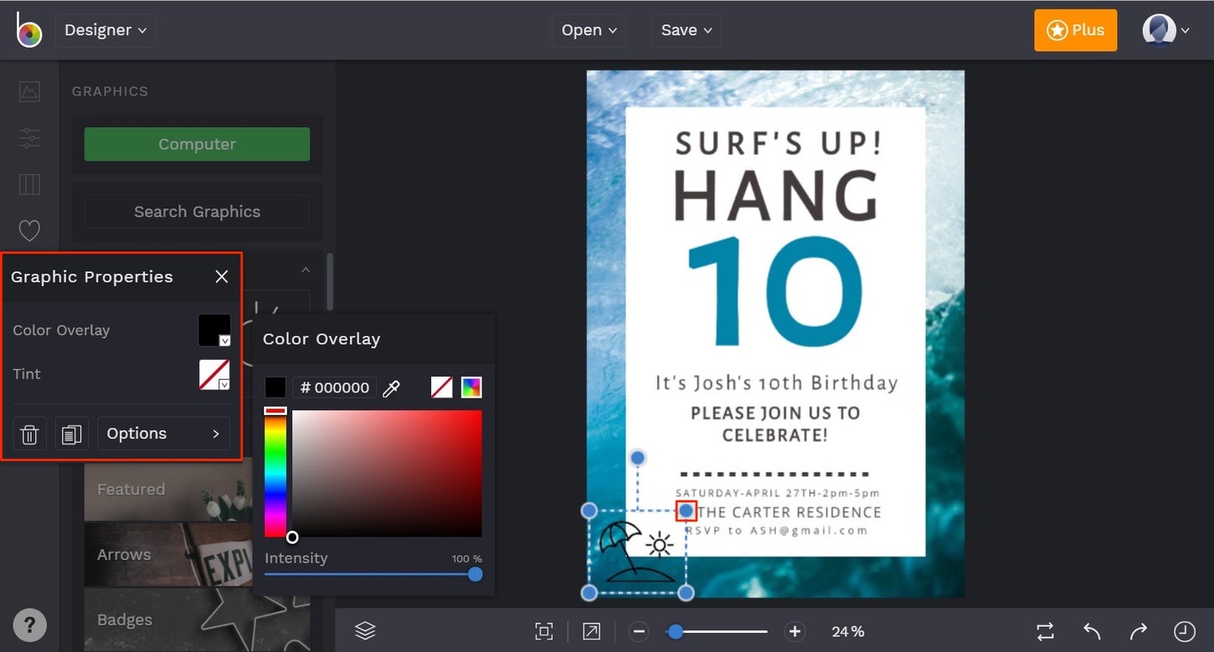Click the undo arrow icon
The width and height of the screenshot is (1214, 652).
click(1092, 631)
